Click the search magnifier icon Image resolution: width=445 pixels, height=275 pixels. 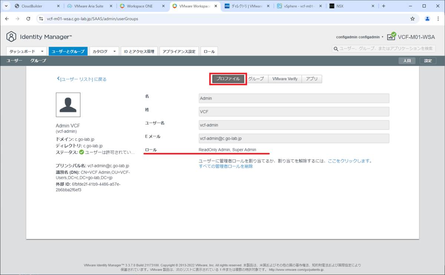point(336,48)
